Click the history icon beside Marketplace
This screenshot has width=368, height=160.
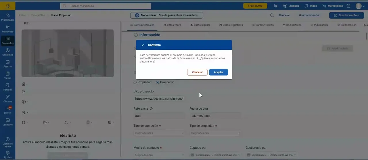348,6
